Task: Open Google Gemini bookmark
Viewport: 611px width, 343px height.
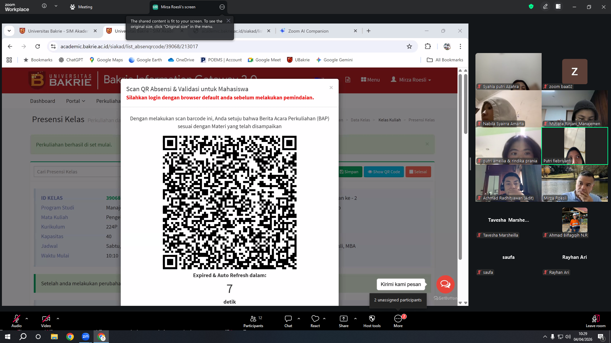Action: [334, 60]
